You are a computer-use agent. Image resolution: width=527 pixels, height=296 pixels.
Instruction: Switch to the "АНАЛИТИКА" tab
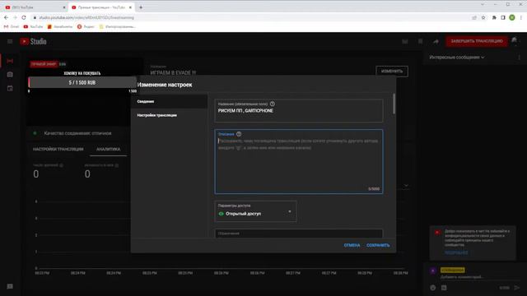pyautogui.click(x=108, y=149)
